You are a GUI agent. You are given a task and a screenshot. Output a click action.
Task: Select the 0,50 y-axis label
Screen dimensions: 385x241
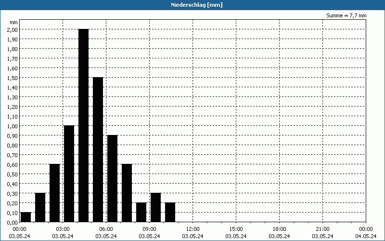[13, 174]
